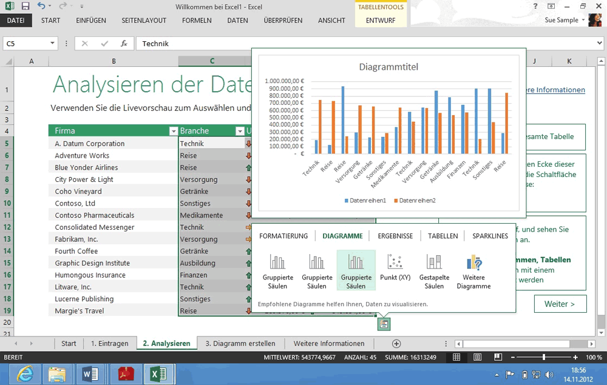Screen dimensions: 607x385
Task: Open the DATEN ribbon tab
Action: [238, 21]
